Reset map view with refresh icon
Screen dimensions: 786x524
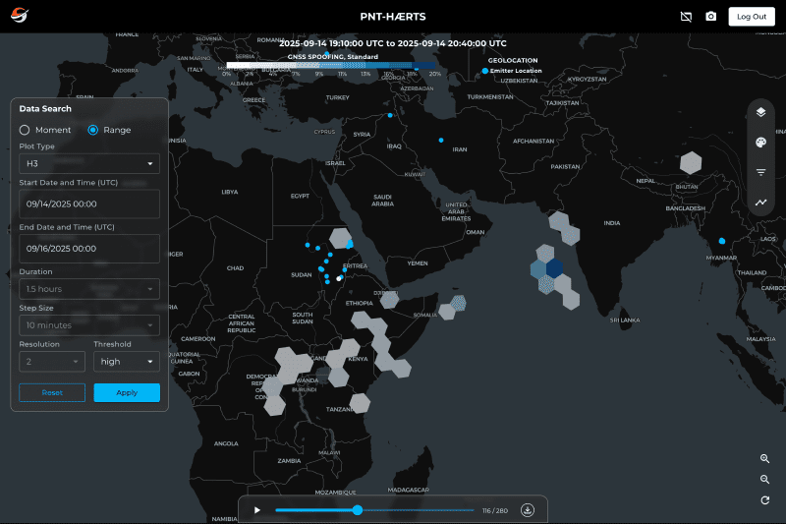tap(764, 500)
